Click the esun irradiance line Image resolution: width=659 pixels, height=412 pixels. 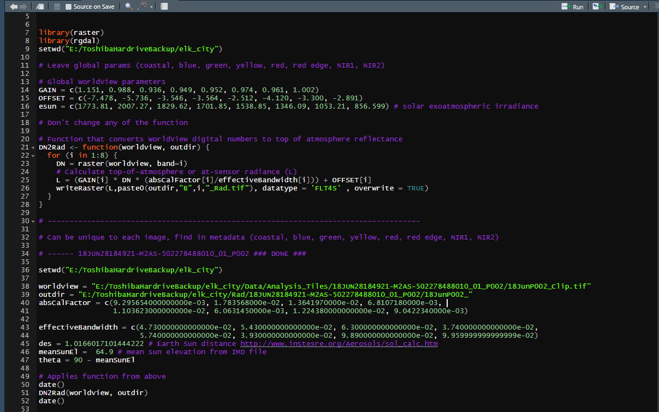pos(288,106)
